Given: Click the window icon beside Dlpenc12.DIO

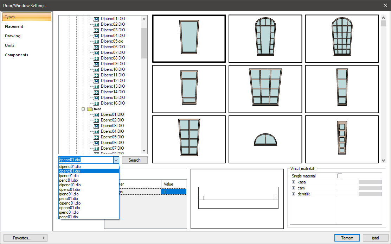Looking at the screenshot, I should pos(96,81).
